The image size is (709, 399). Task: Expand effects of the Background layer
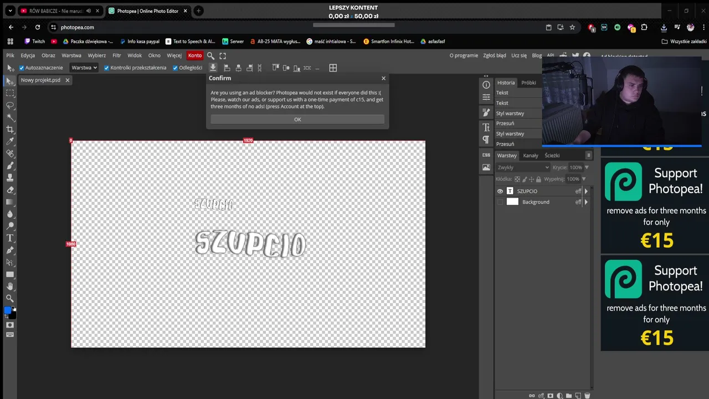[586, 202]
